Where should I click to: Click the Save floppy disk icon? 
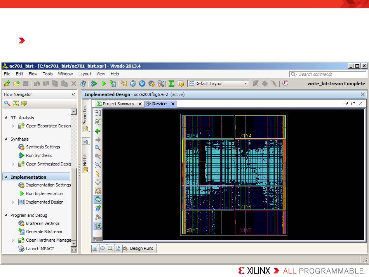pos(26,84)
